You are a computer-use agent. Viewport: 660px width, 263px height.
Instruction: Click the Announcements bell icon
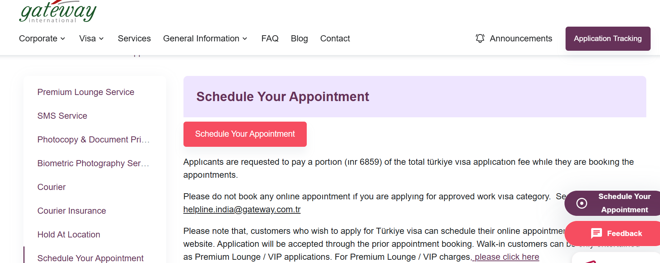(x=480, y=38)
